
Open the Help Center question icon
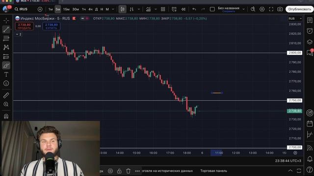(x=310, y=170)
